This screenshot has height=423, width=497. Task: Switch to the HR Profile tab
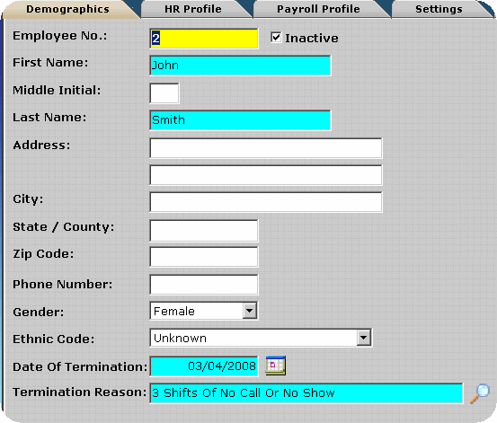coord(192,9)
